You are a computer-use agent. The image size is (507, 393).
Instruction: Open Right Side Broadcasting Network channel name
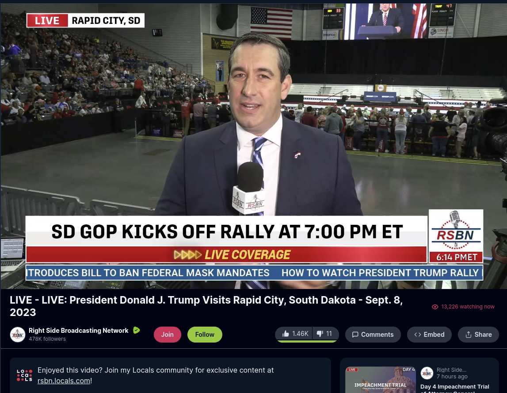tap(79, 331)
